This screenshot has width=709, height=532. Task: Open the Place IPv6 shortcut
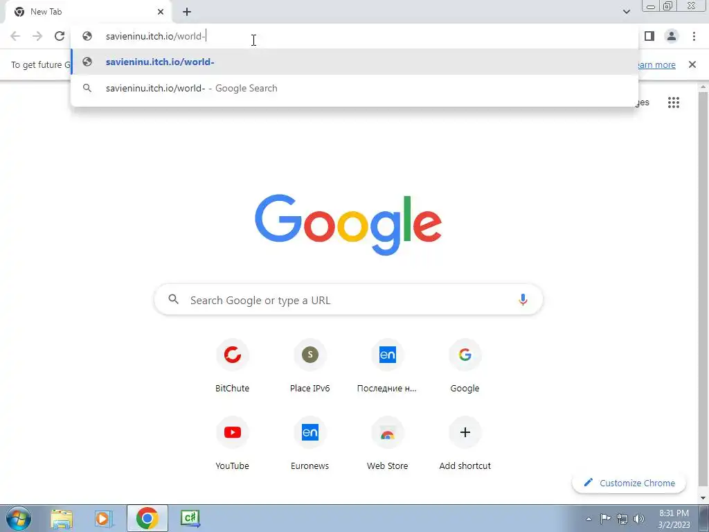pyautogui.click(x=309, y=366)
